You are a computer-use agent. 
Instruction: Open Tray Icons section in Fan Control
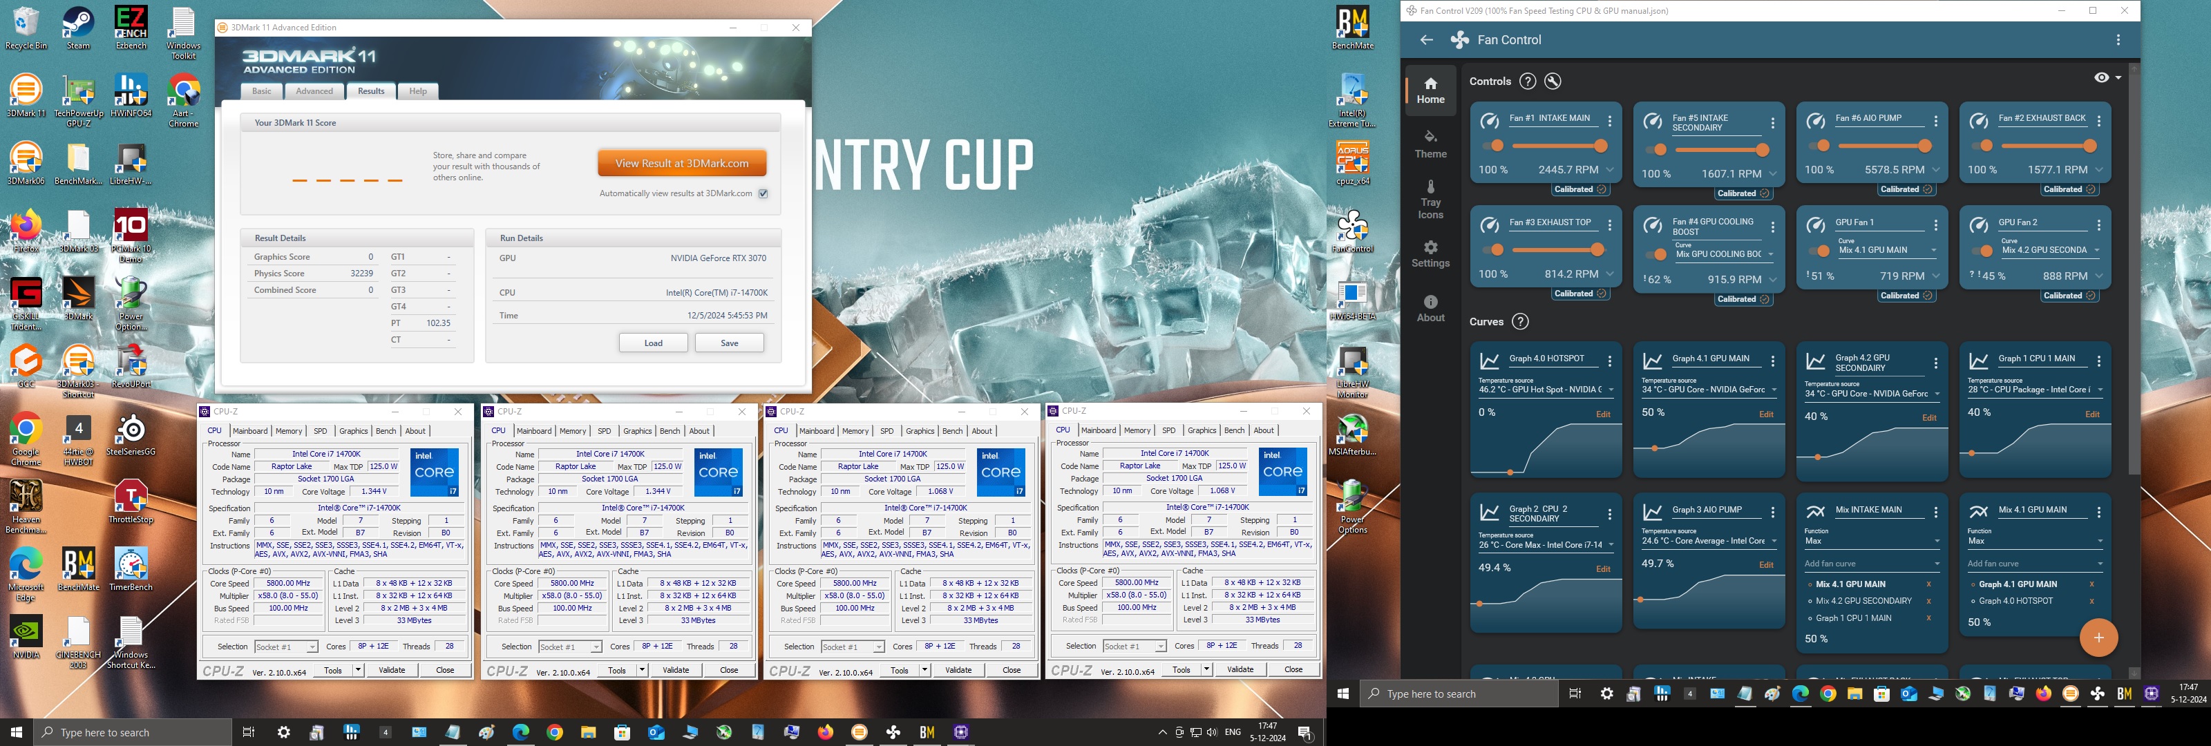pos(1430,199)
